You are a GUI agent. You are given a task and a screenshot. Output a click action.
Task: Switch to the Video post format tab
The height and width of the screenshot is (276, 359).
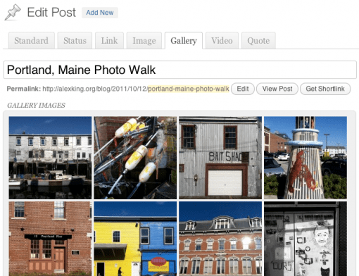[x=222, y=41]
